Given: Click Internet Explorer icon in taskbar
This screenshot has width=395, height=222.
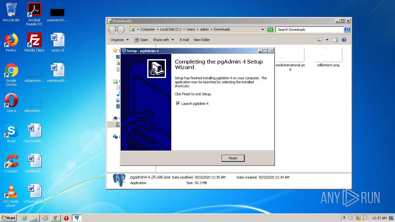Looking at the screenshot, I should [x=24, y=218].
